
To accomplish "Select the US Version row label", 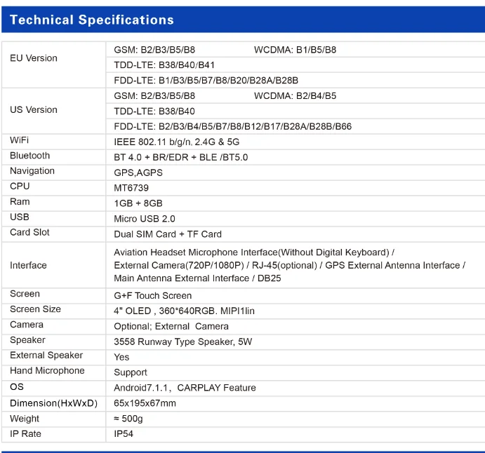I will pyautogui.click(x=34, y=109).
